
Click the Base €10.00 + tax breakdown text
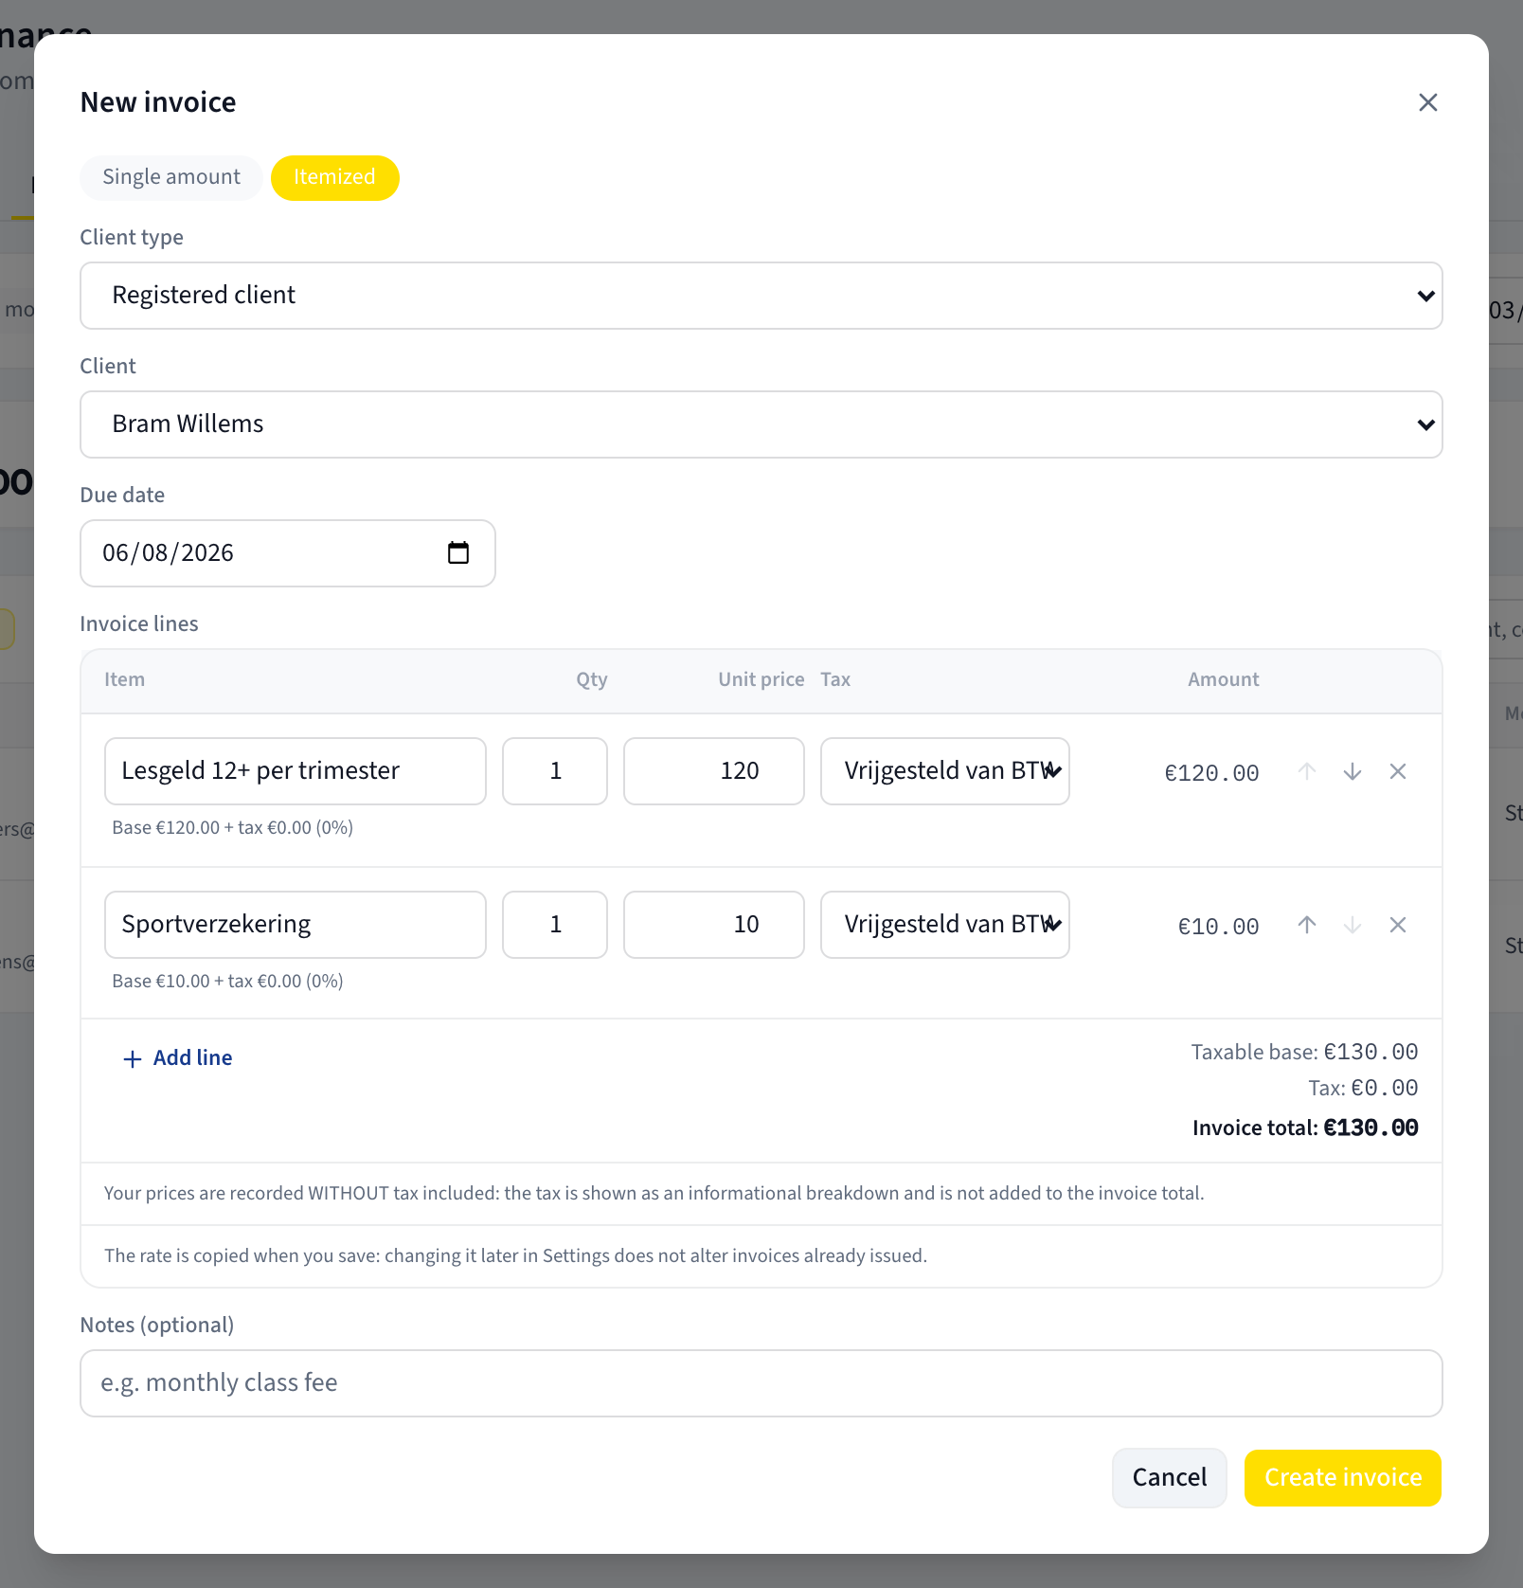[227, 981]
